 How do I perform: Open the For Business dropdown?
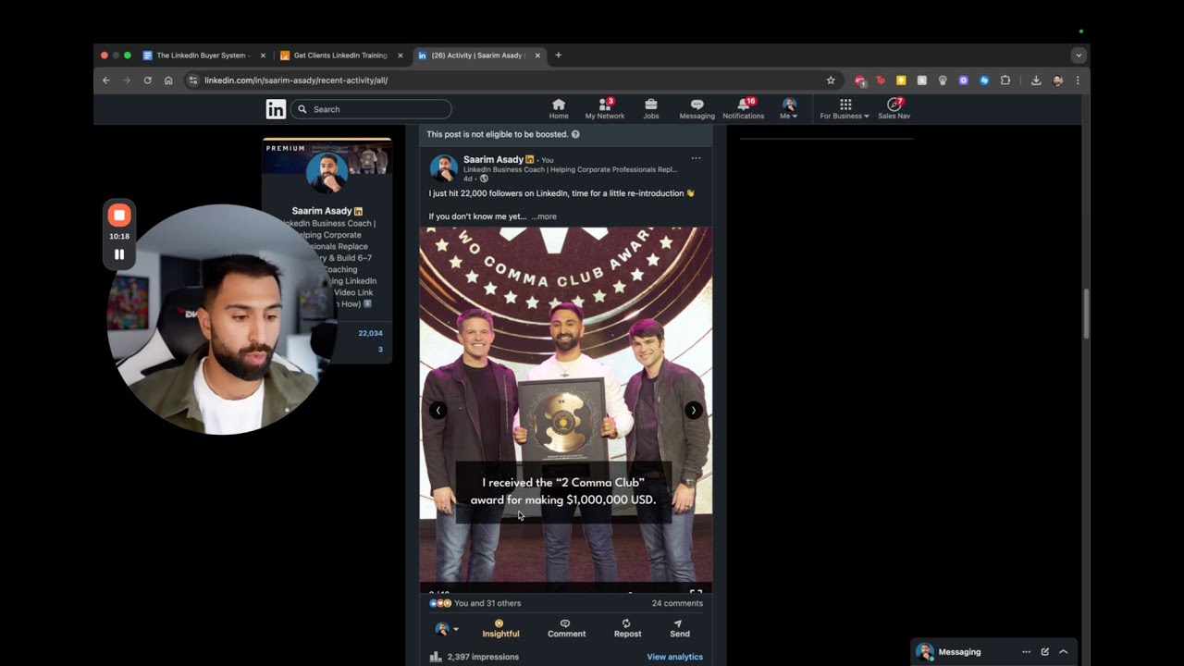[x=845, y=108]
